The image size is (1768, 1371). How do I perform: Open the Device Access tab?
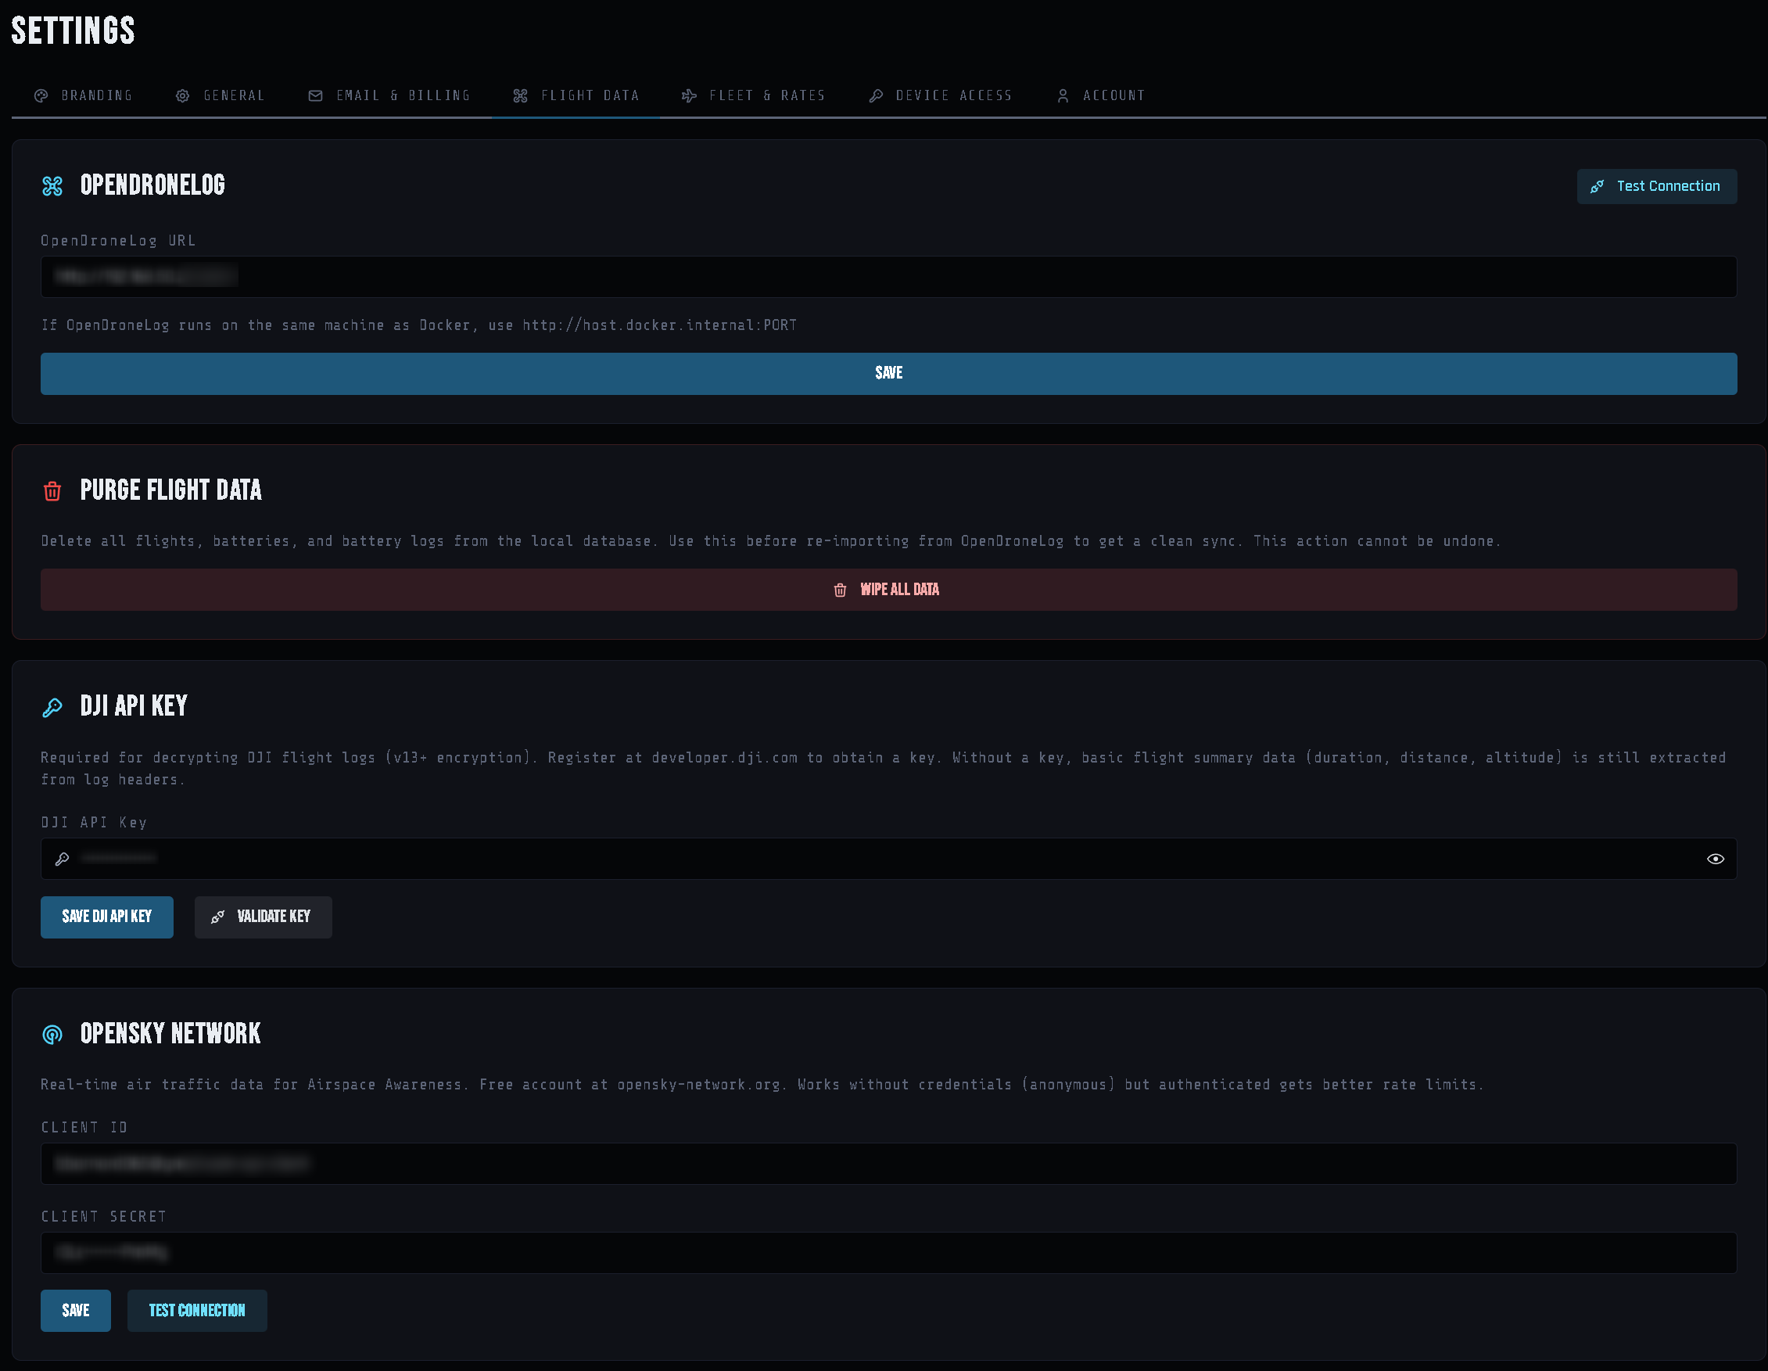[x=941, y=95]
